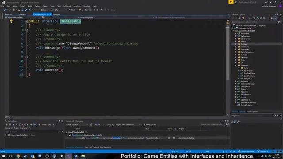Open Chrome from the taskbar
Viewport: 283px width, 159px height.
(x=18, y=156)
